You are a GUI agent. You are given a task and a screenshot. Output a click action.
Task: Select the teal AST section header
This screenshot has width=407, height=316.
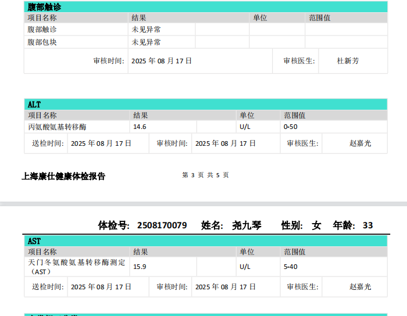pos(205,240)
